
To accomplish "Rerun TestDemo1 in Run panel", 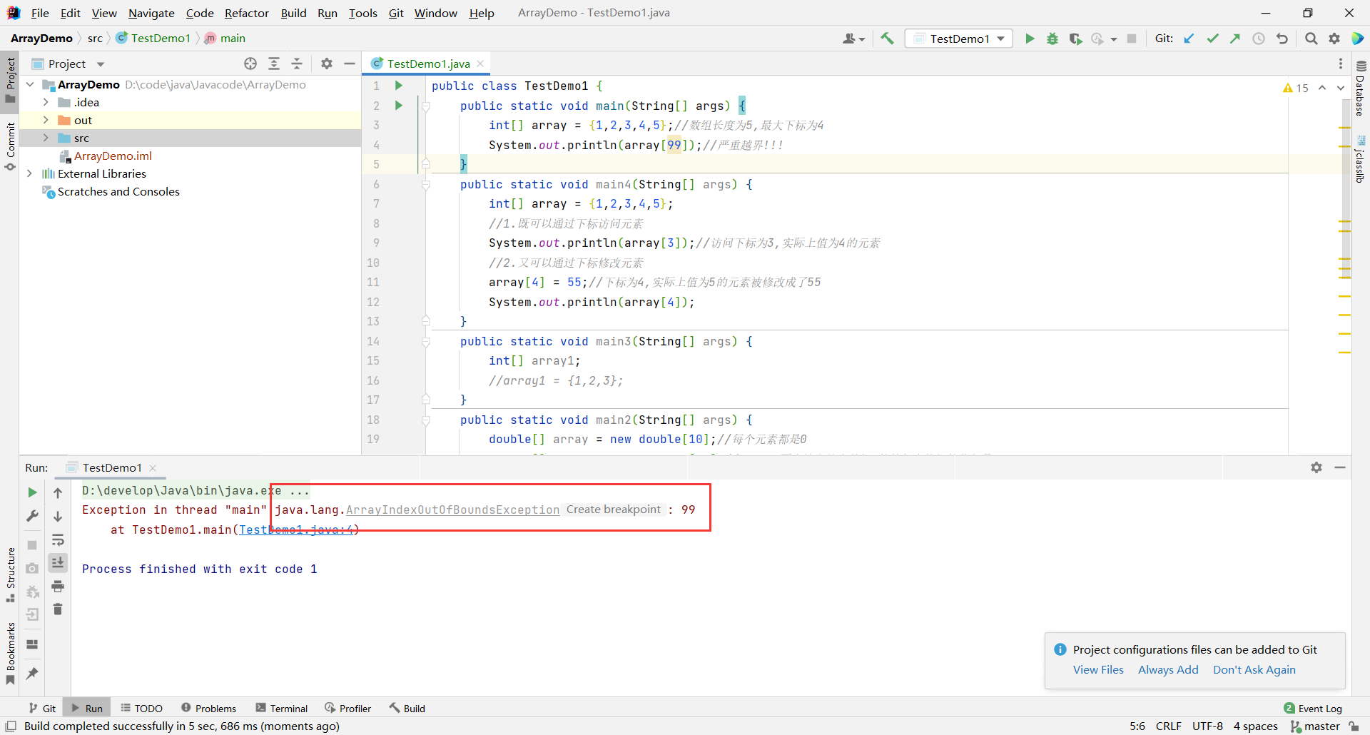I will (x=32, y=492).
